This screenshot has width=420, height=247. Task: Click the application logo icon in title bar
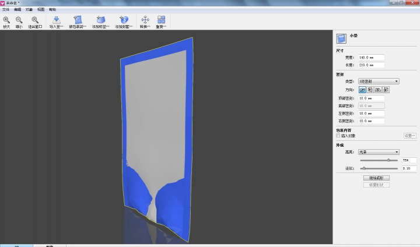[2, 3]
